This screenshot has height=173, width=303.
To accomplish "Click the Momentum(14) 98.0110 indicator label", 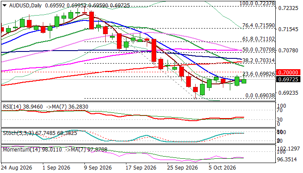I will 32,150.
